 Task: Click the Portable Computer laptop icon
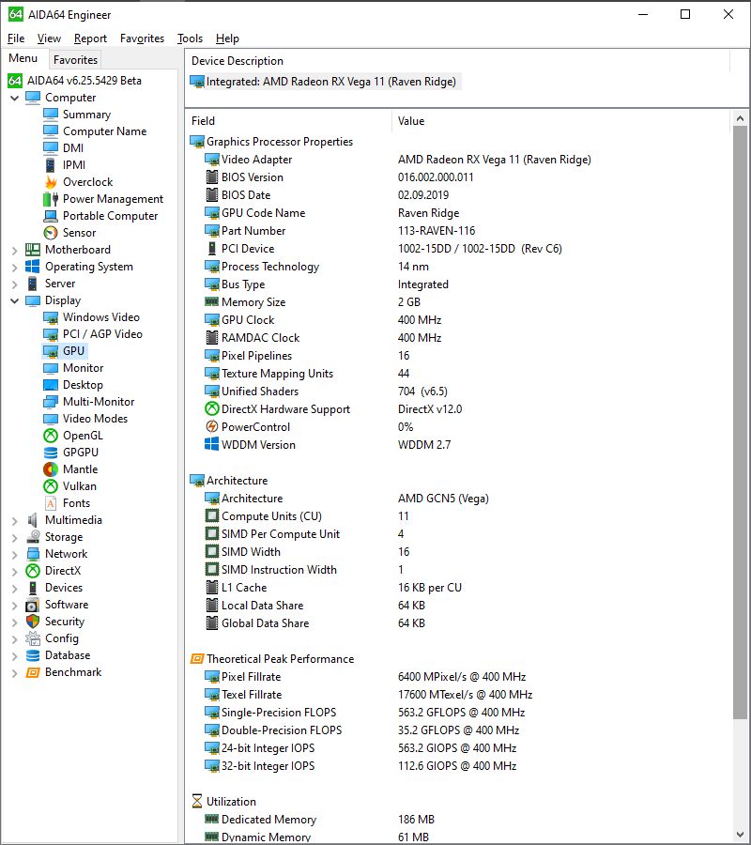[x=51, y=216]
